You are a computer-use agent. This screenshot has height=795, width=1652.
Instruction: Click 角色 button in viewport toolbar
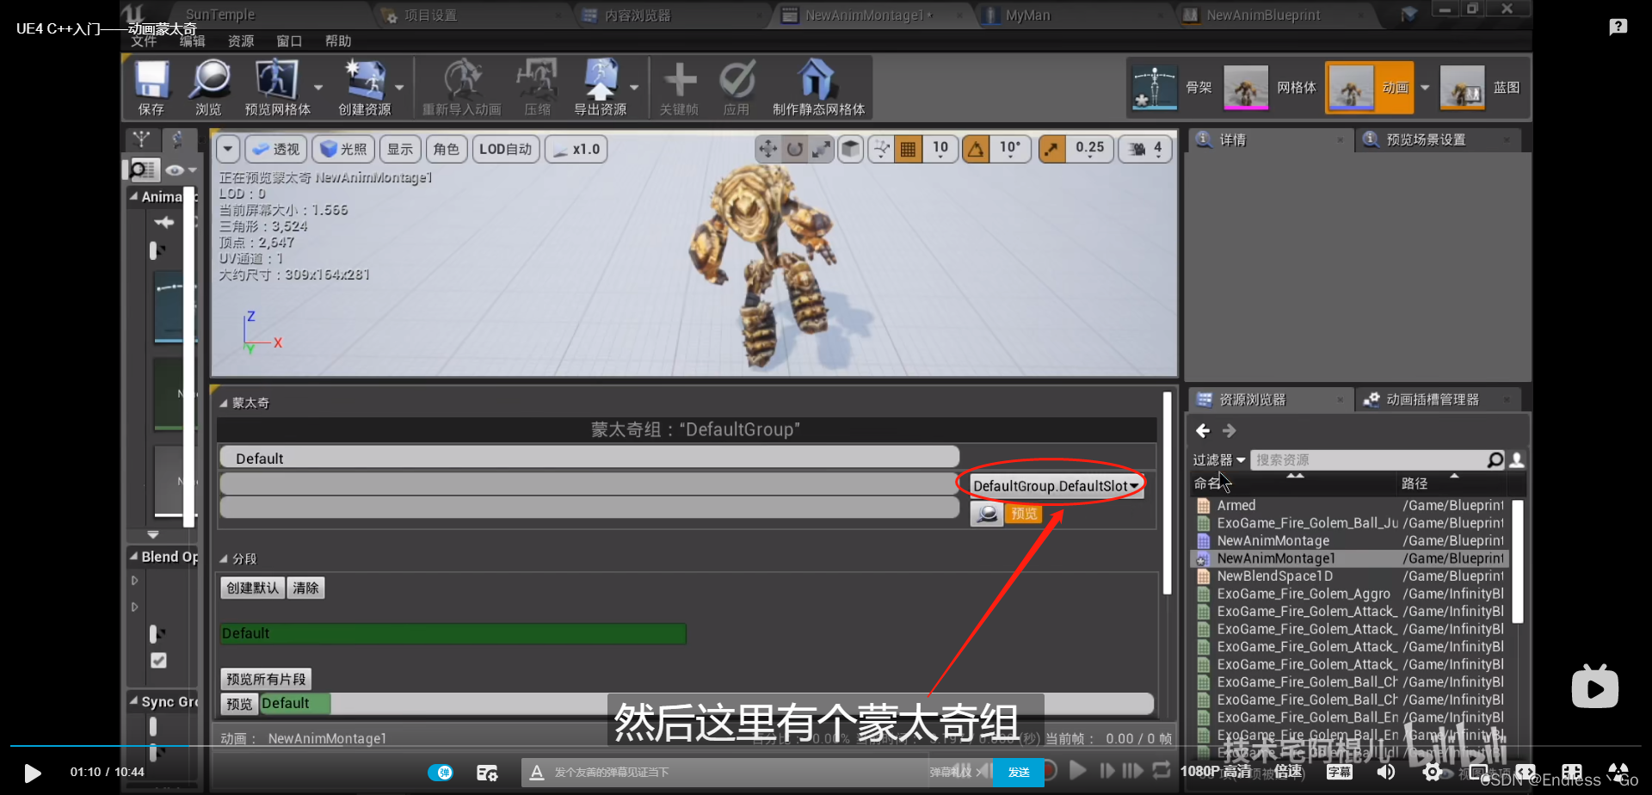(447, 149)
